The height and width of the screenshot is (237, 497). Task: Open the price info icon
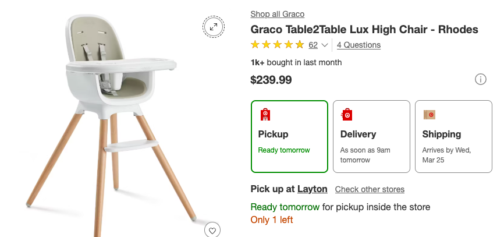point(481,79)
